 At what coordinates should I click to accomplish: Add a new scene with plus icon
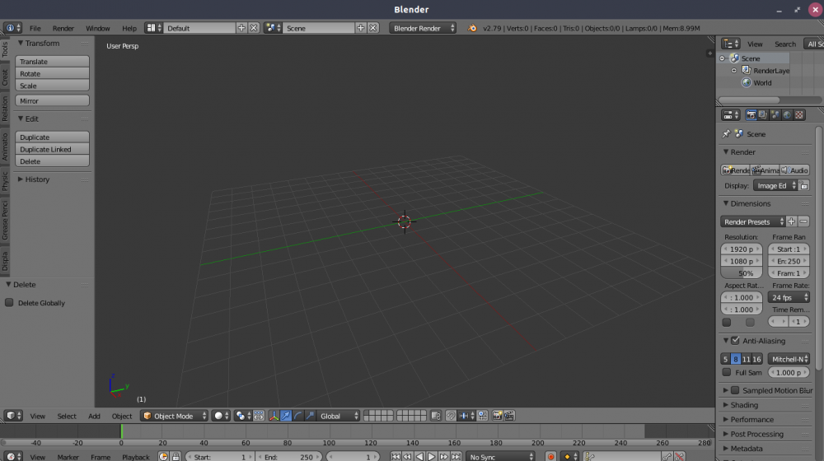[361, 28]
